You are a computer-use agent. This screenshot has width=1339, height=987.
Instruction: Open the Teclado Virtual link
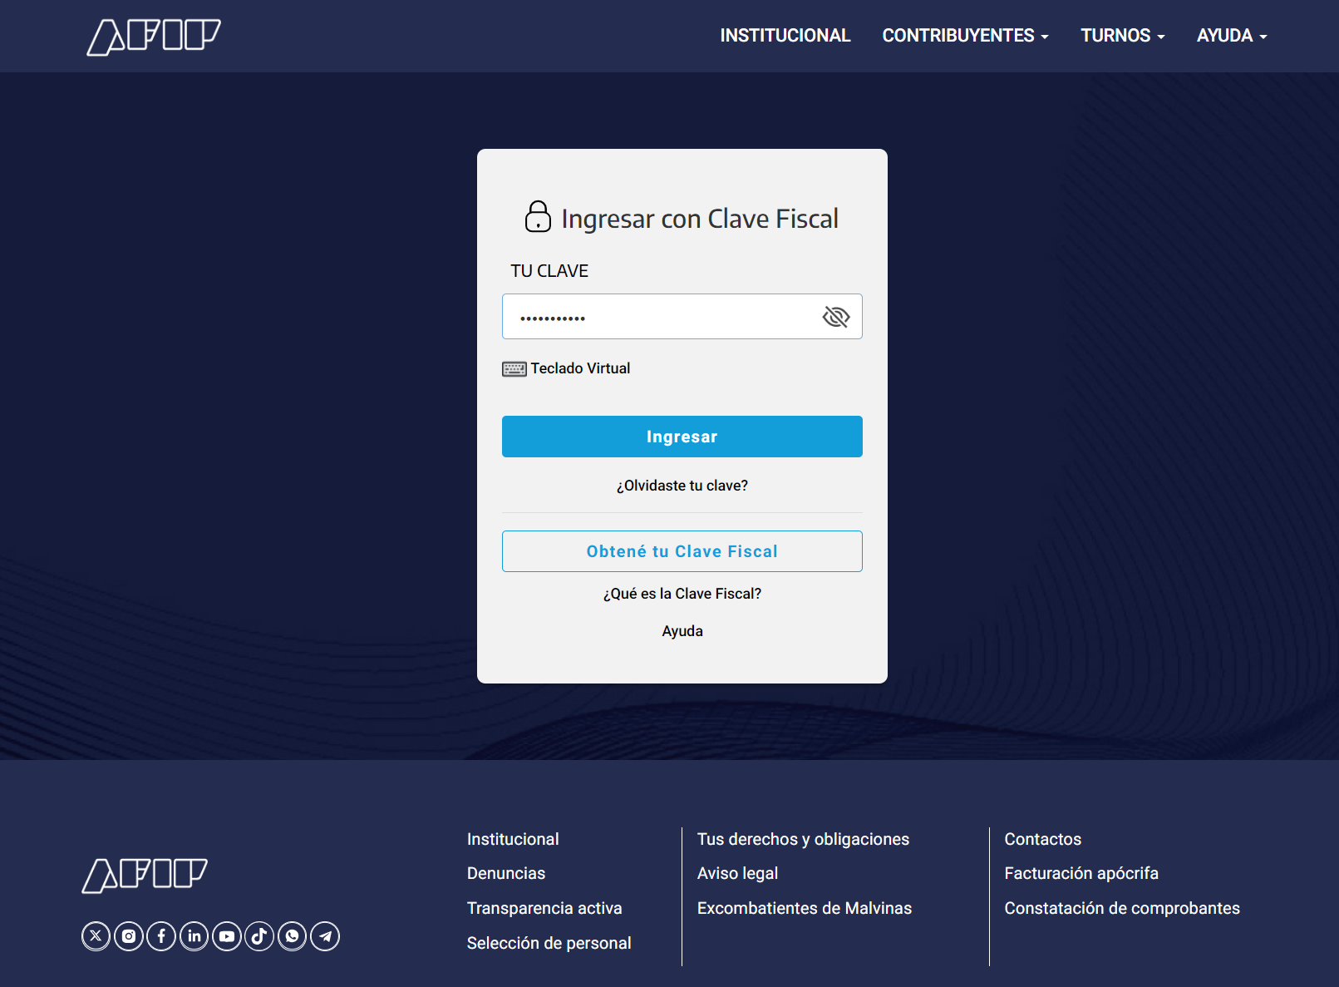pos(580,368)
